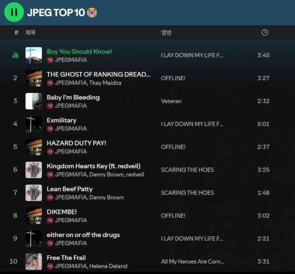Click the 19 explicit badge under Boy You Should Know!
Screen dimensions: 295x274
pyautogui.click(x=50, y=60)
